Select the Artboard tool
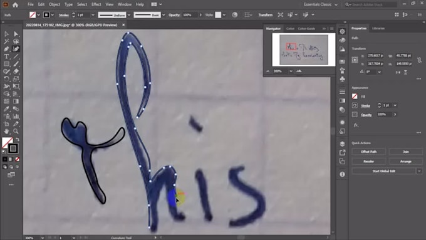426x240 pixels. coord(6,124)
